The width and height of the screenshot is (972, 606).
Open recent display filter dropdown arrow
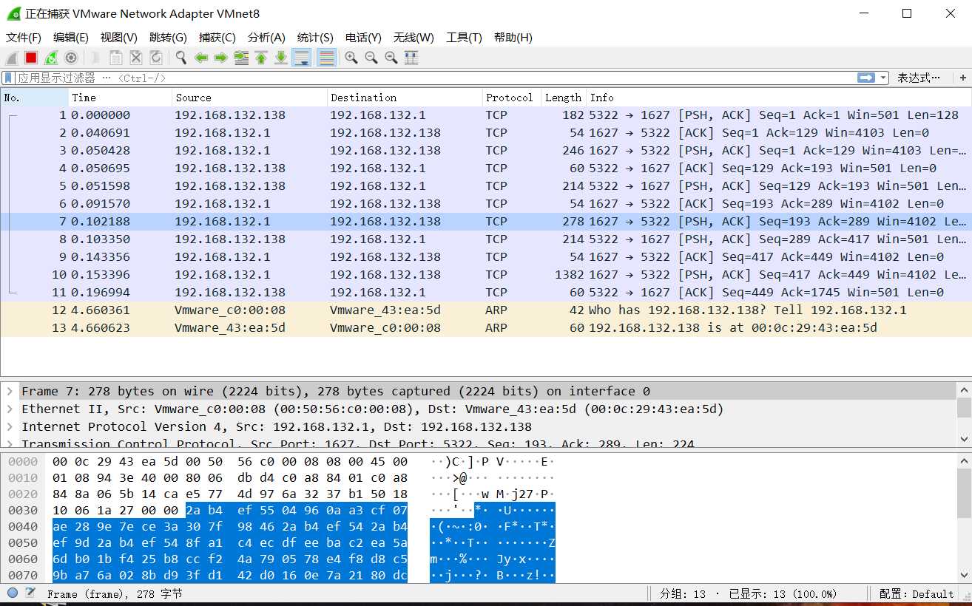pos(883,78)
